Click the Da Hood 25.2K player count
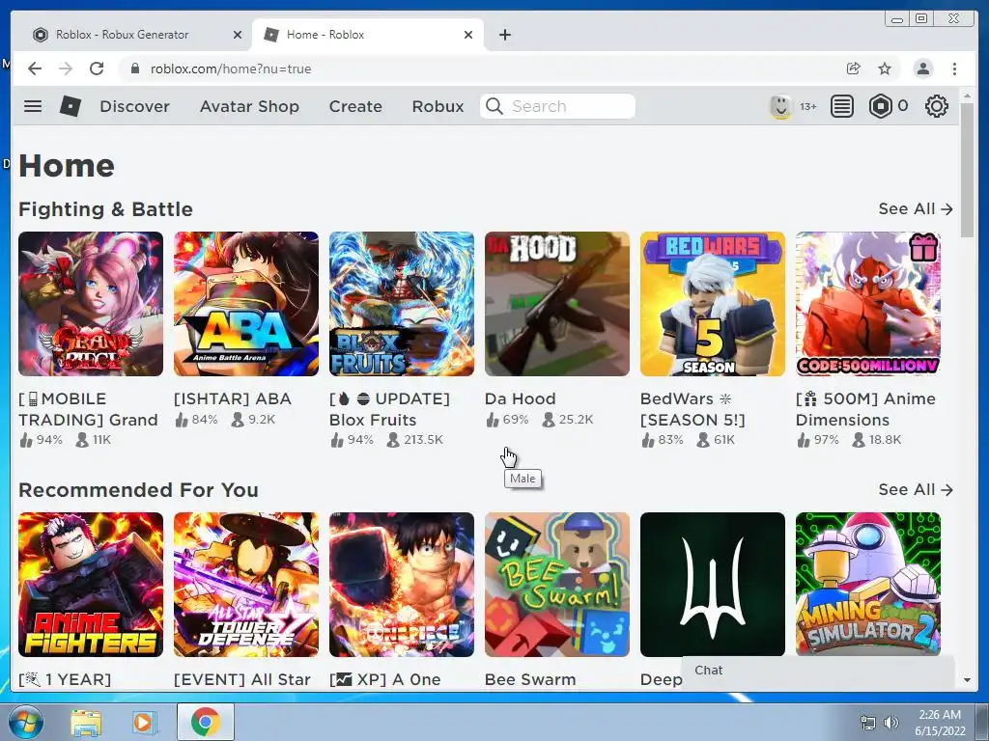Viewport: 989px width, 741px height. tap(568, 419)
